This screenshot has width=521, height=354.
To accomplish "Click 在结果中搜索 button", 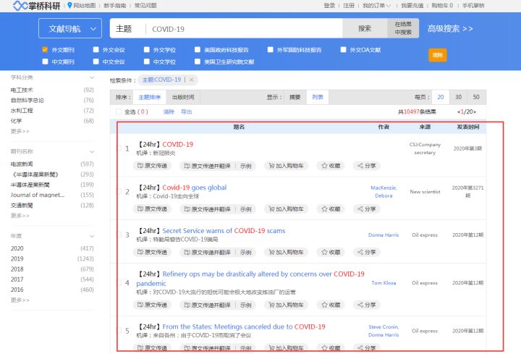I will click(x=403, y=28).
